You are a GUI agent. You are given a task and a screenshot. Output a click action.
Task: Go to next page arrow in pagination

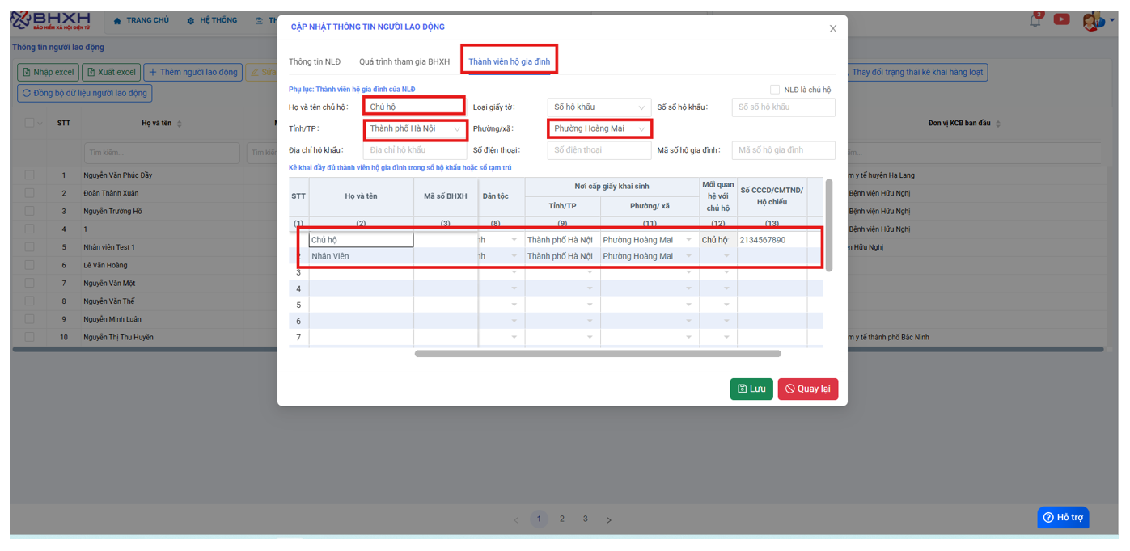point(609,519)
